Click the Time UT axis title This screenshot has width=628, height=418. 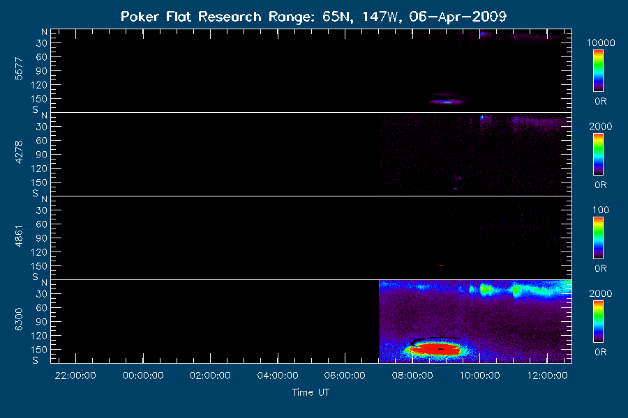pos(311,392)
